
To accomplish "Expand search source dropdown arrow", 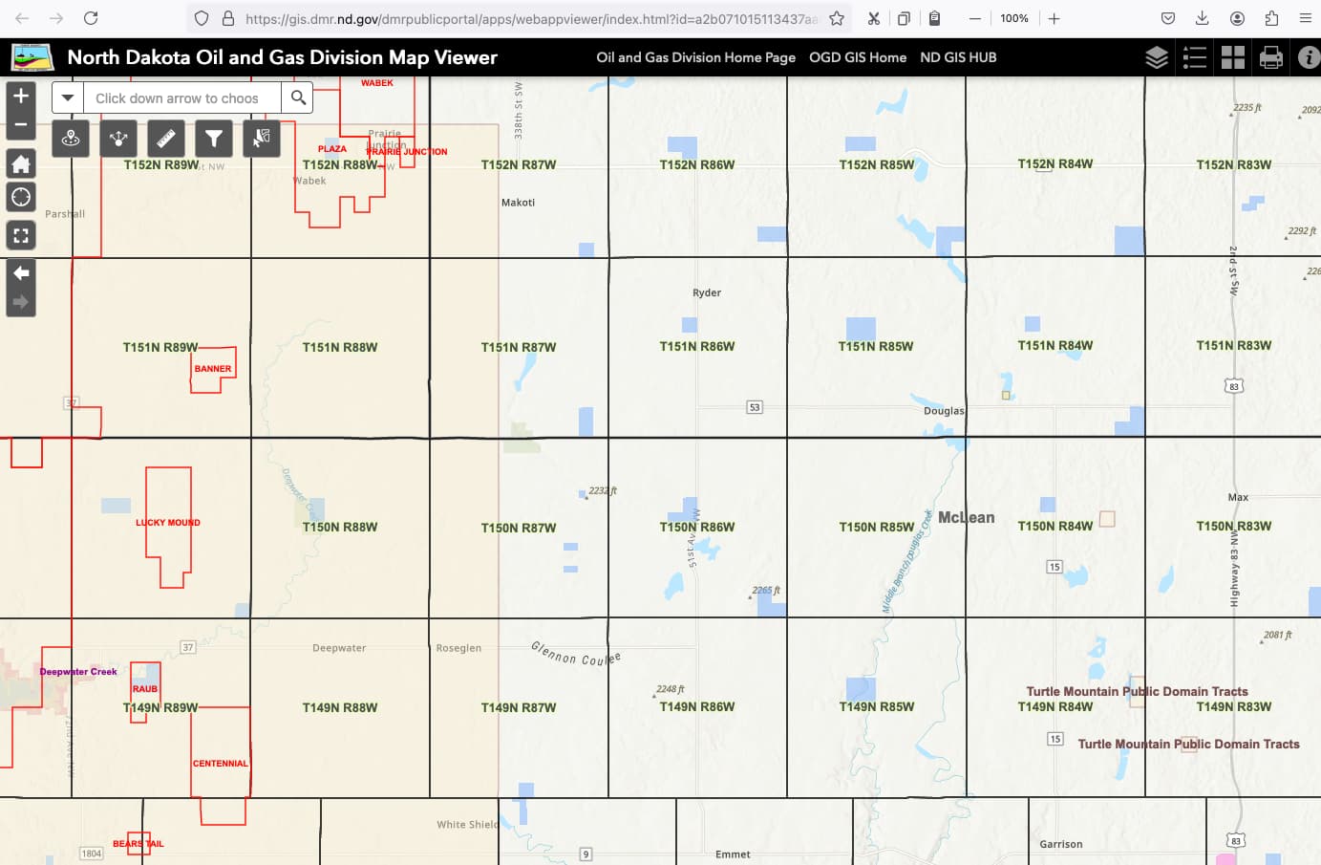I will pos(68,97).
